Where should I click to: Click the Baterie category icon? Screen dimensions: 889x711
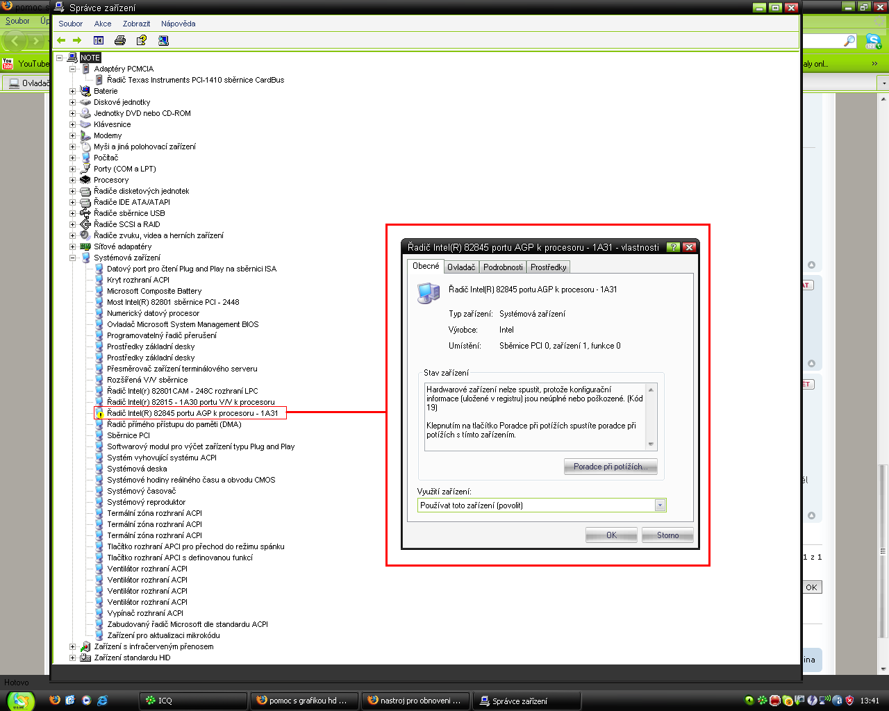85,91
